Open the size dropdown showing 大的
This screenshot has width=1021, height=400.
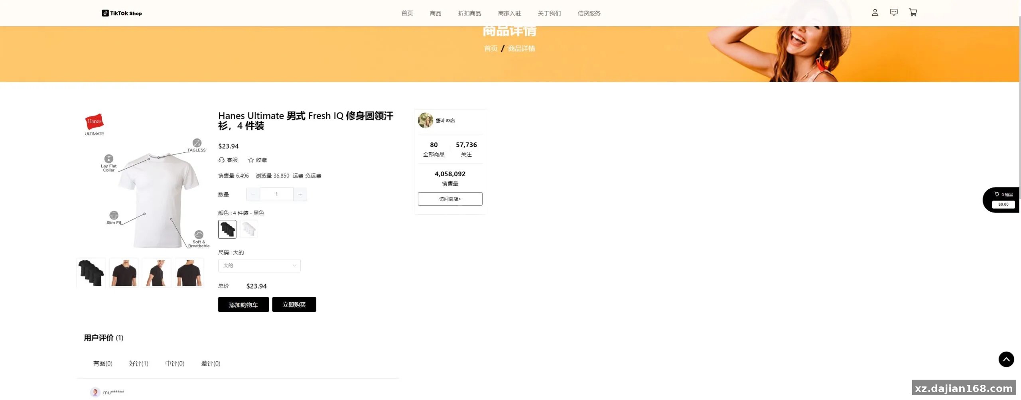click(259, 266)
